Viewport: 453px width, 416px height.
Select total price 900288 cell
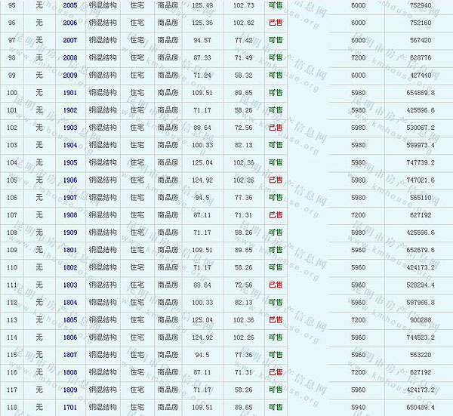[x=420, y=320]
